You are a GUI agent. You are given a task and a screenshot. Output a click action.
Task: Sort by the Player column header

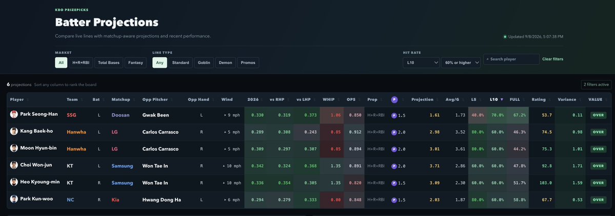(x=19, y=100)
